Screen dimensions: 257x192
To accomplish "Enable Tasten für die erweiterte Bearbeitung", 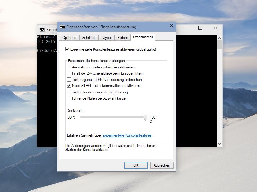I will [x=69, y=92].
